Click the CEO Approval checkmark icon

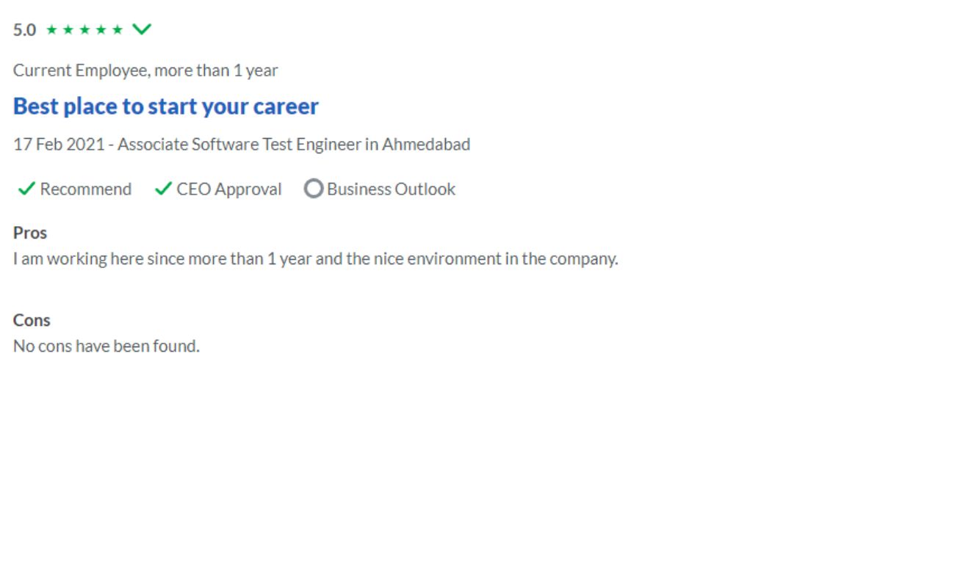point(163,189)
